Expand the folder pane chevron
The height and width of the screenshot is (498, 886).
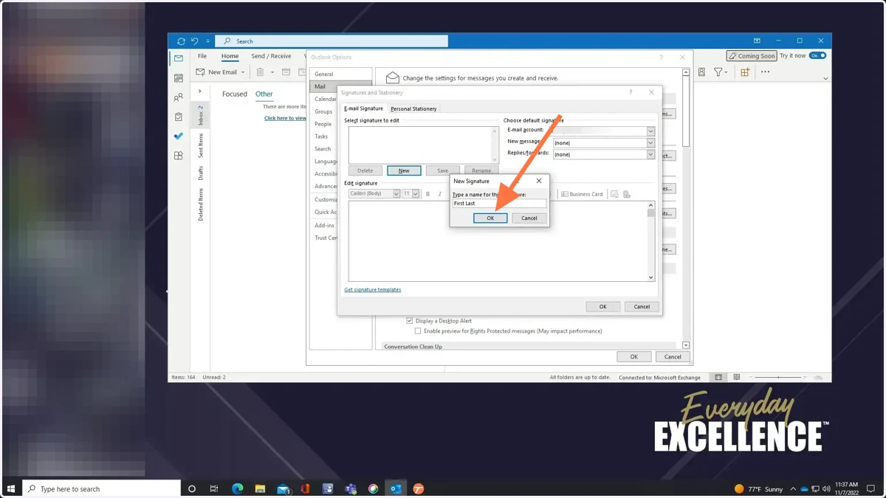coord(199,91)
